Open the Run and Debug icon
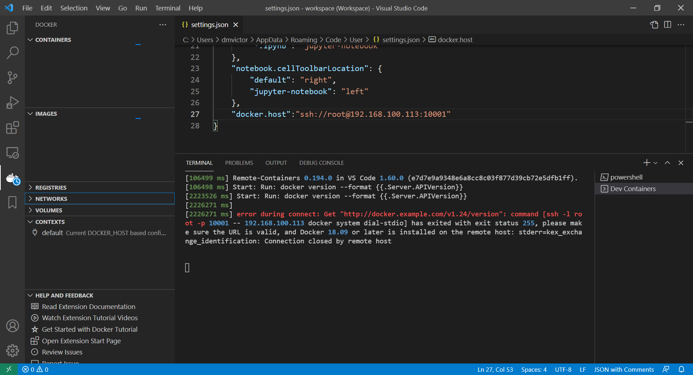693x375 pixels. click(12, 102)
